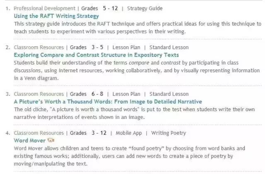Image resolution: width=265 pixels, height=174 pixels.
Task: Open Exploring Compare and Contrast Structure link
Action: (x=96, y=55)
